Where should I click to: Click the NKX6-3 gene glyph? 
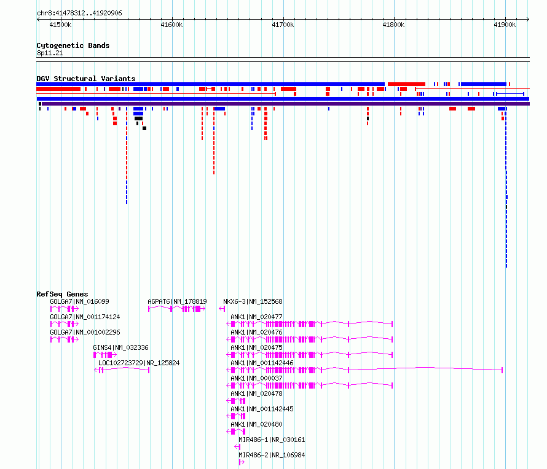222,309
